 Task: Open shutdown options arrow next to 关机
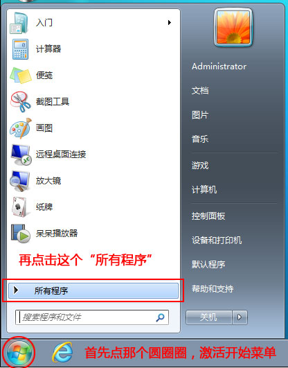point(240,317)
